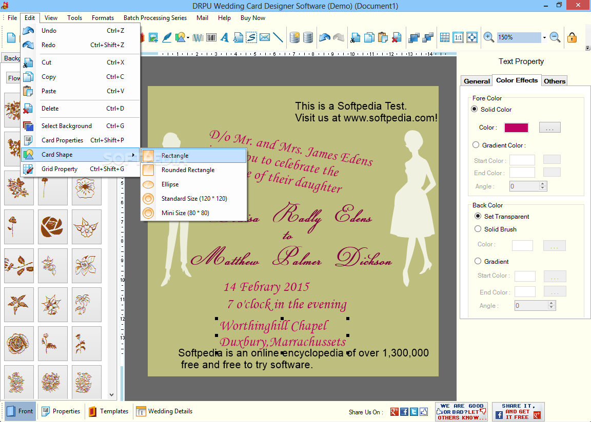Insert a barcode using toolbar icon

(x=211, y=37)
